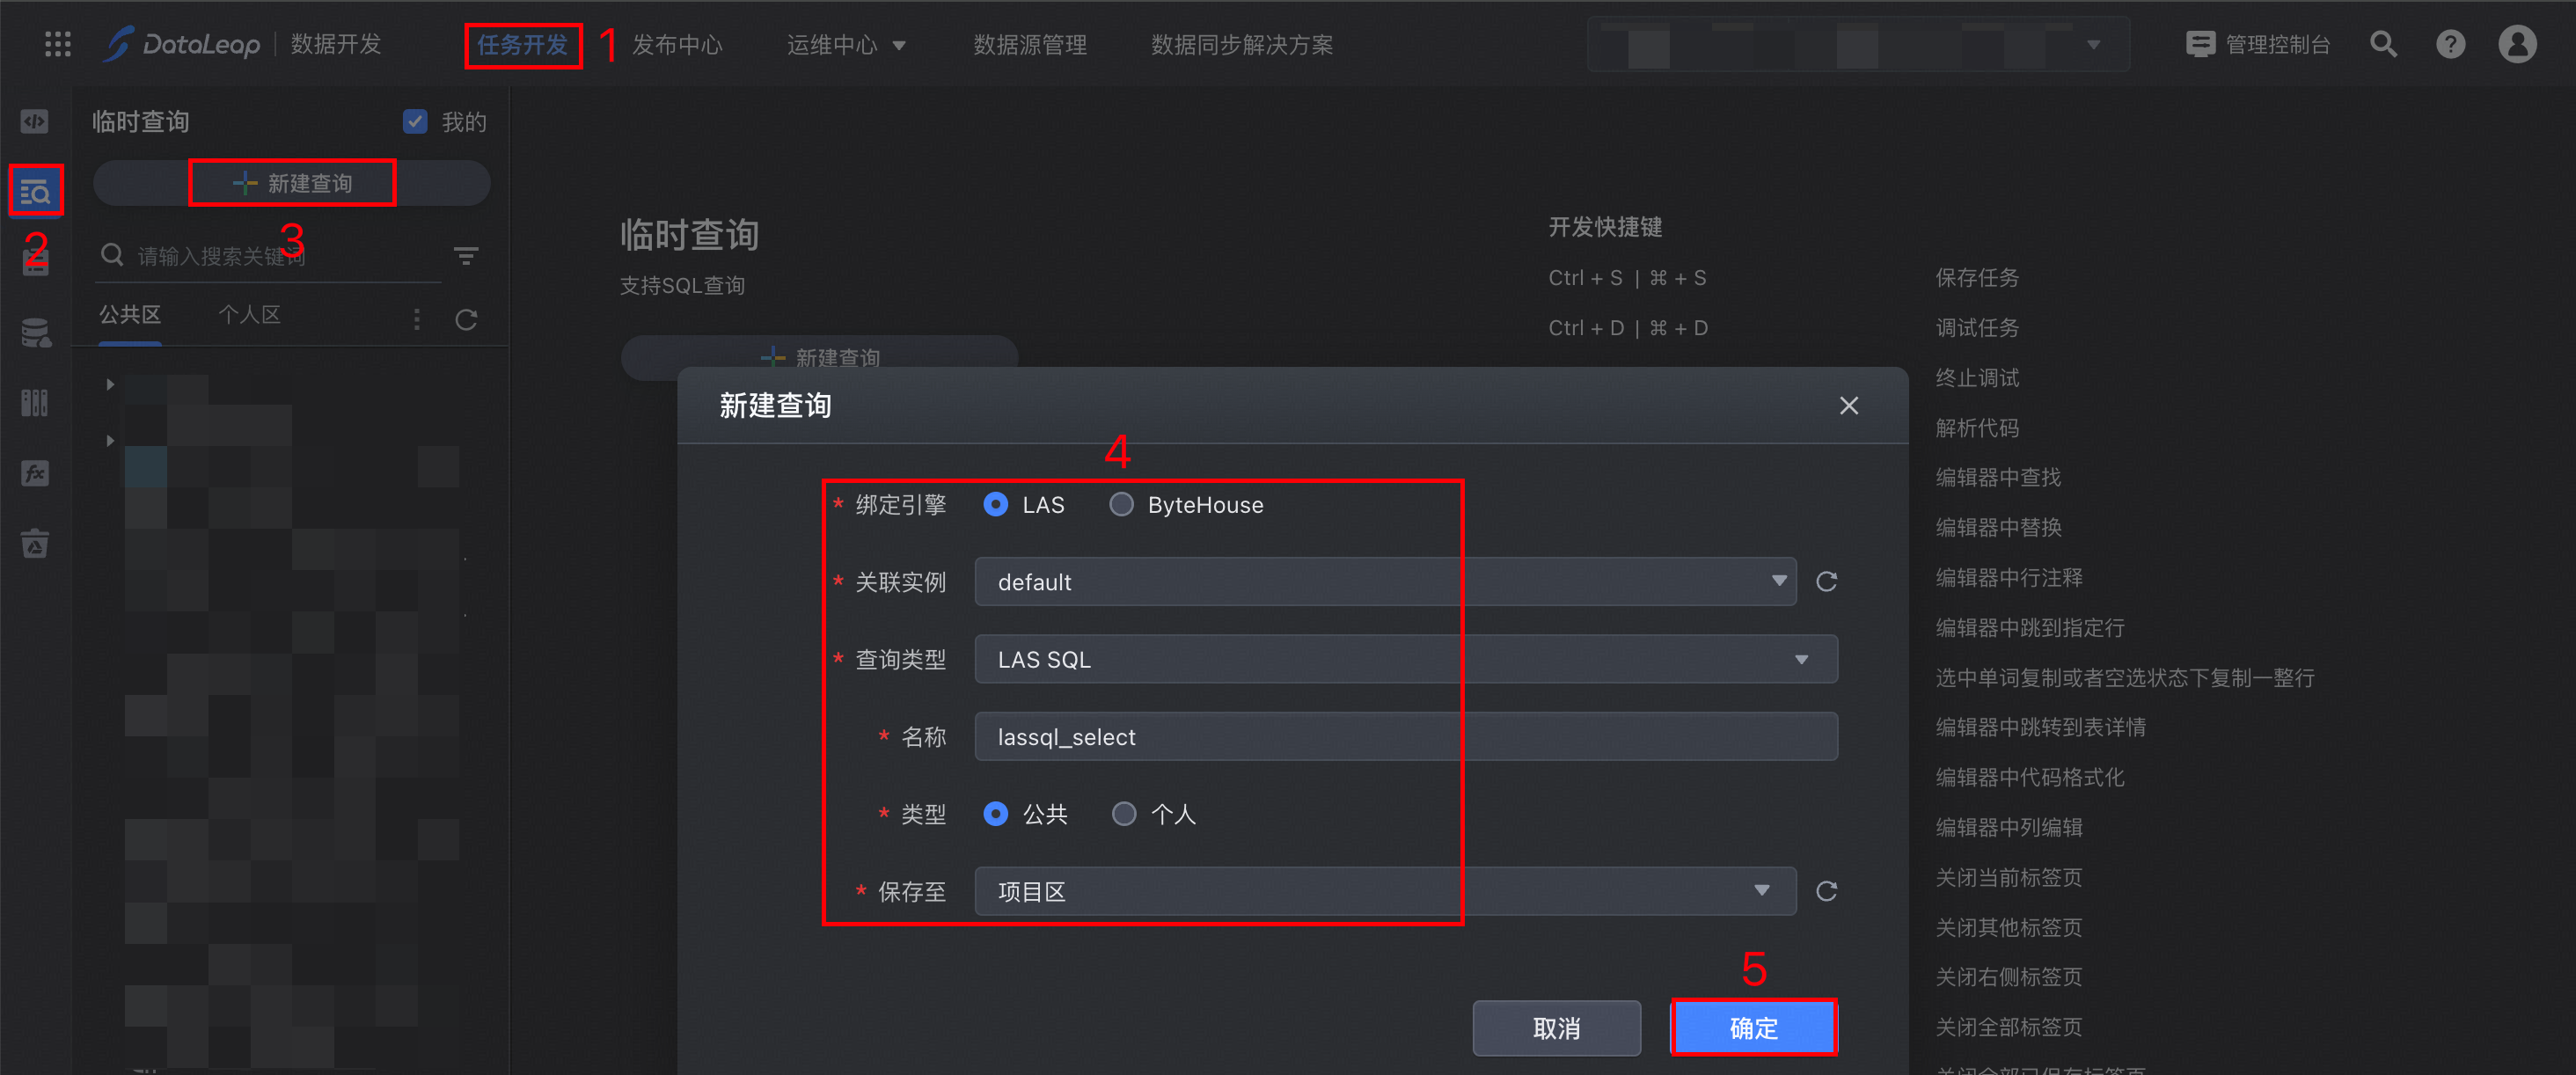
Task: Open the recycle bin sidebar icon
Action: [35, 544]
